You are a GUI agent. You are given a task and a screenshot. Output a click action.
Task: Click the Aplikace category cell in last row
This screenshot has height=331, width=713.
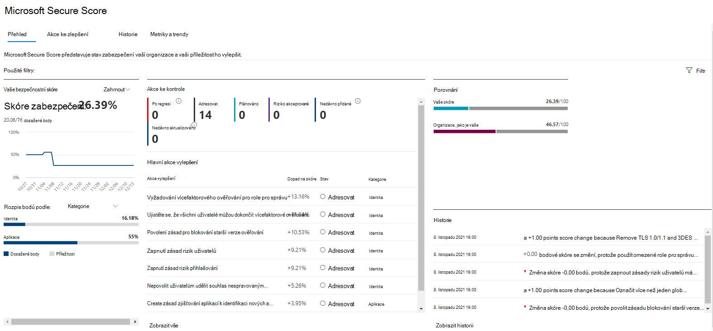pos(376,304)
